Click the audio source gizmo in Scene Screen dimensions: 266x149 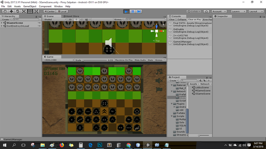pos(109,42)
